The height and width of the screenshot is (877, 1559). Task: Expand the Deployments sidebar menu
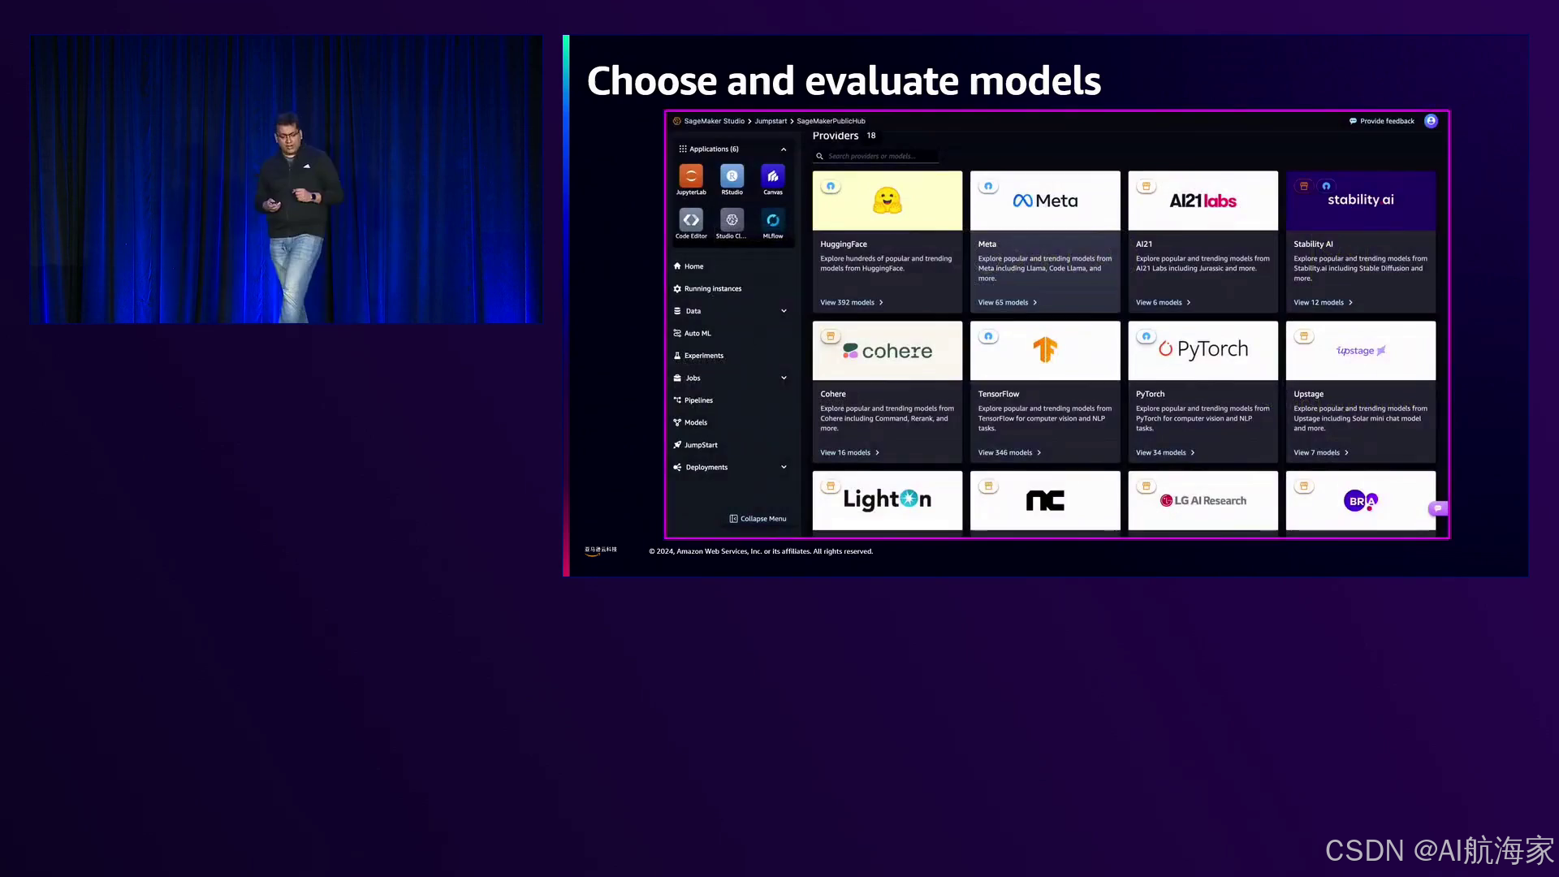click(x=784, y=467)
